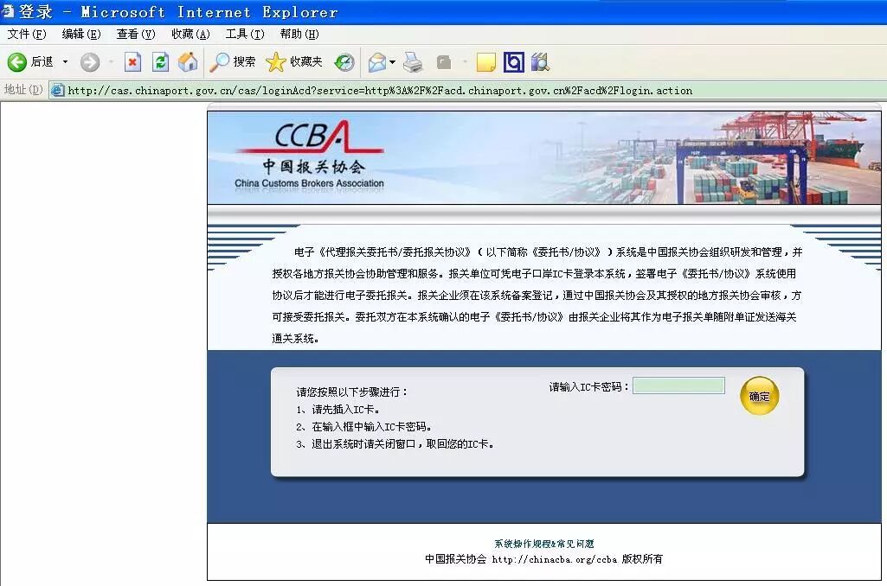Viewport: 887px width, 586px height.
Task: Open the Mail icon dropdown arrow
Action: tap(391, 62)
